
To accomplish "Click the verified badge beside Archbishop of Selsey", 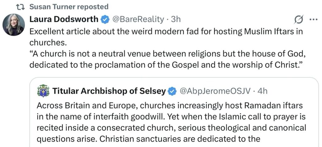I will (172, 91).
